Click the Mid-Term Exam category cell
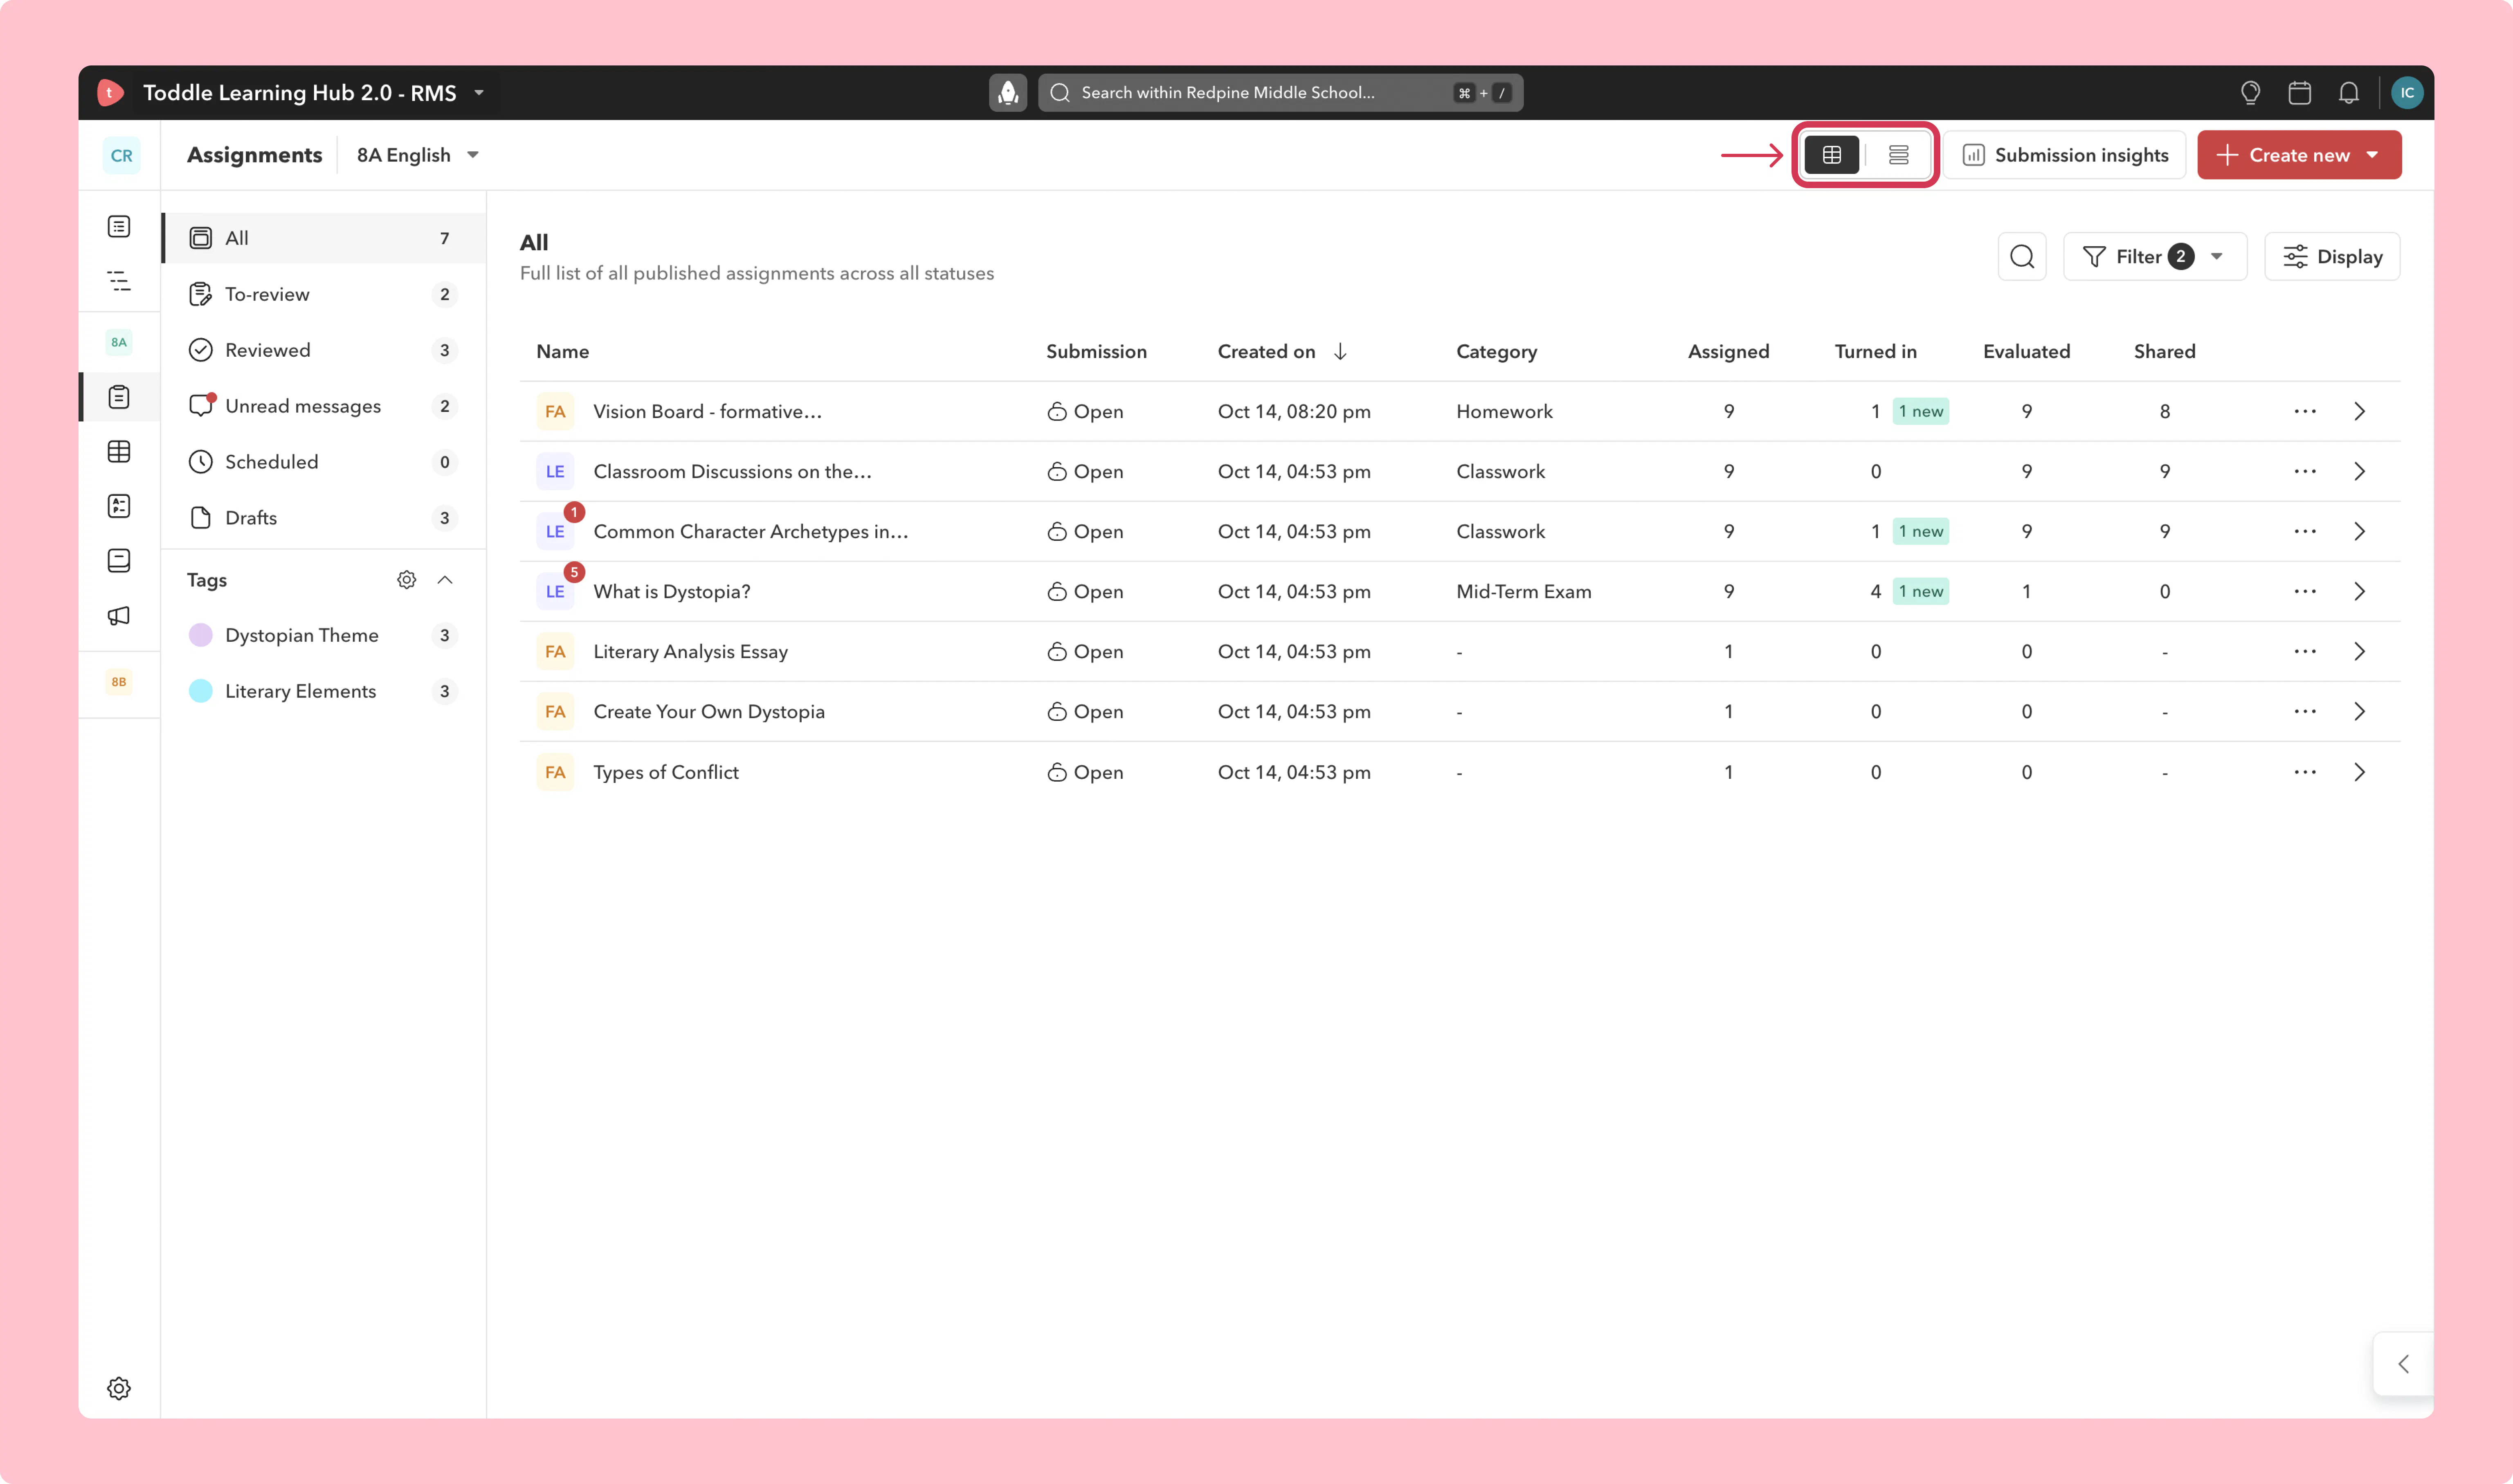 (1523, 591)
